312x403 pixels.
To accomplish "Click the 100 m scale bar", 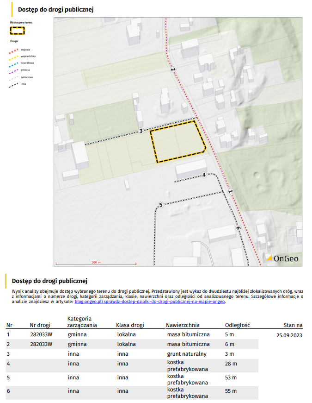I will click(x=95, y=264).
